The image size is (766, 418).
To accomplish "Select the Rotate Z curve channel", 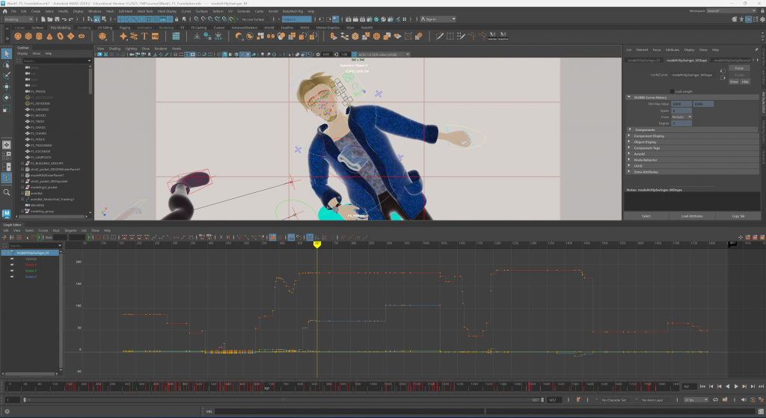I will click(x=31, y=277).
